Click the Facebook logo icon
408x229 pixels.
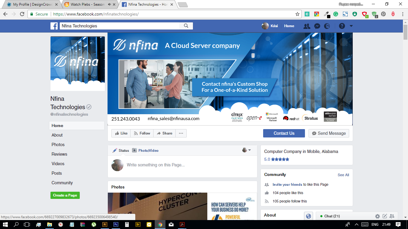click(x=54, y=26)
